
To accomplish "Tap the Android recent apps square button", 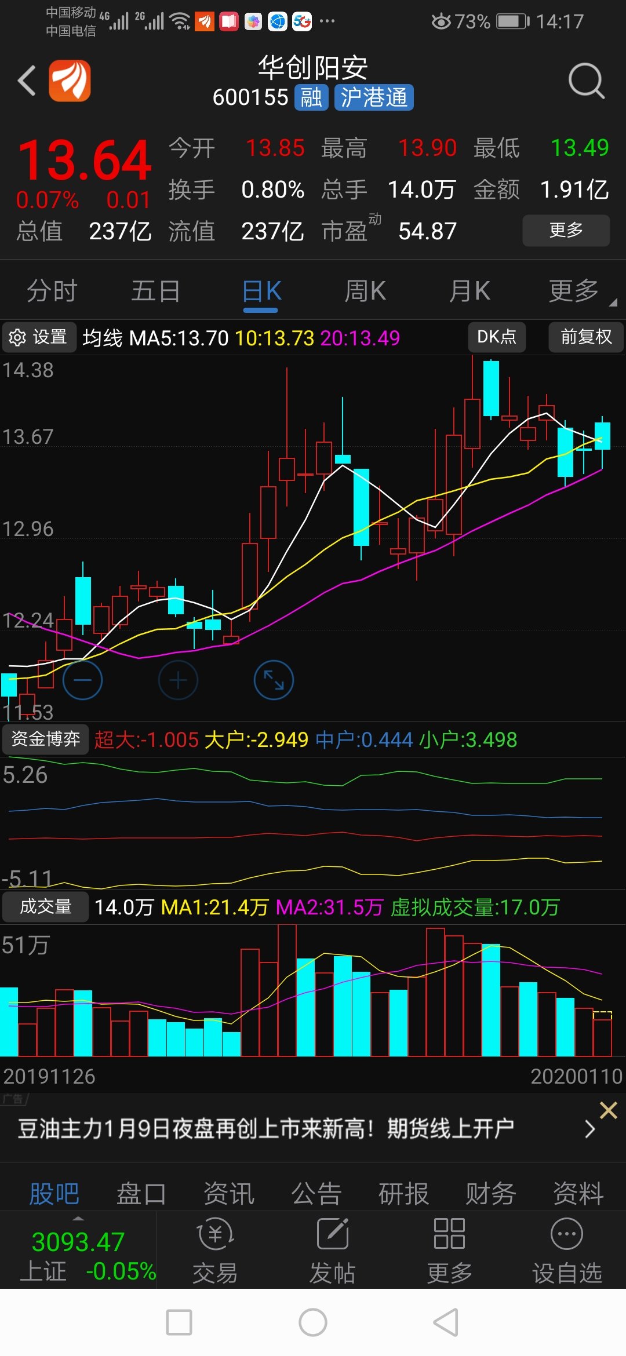I will click(179, 1322).
